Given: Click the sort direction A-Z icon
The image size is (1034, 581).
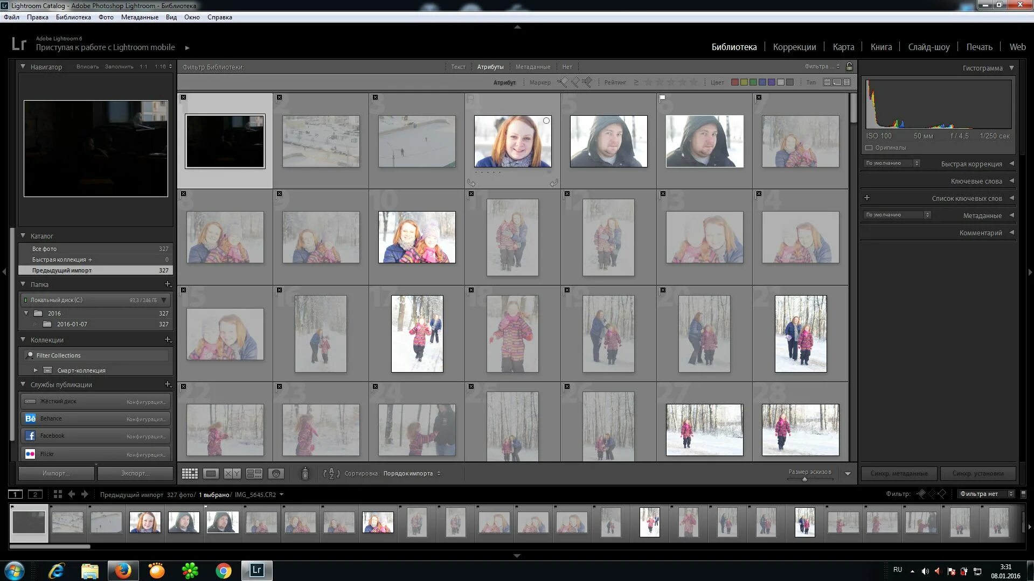Looking at the screenshot, I should [x=331, y=473].
